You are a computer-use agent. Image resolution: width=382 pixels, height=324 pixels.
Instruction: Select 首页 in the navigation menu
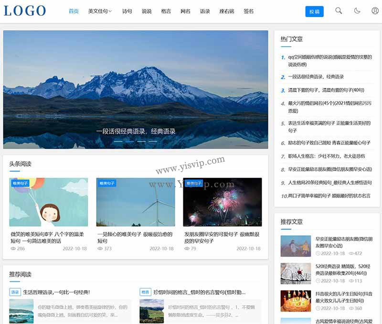73,10
